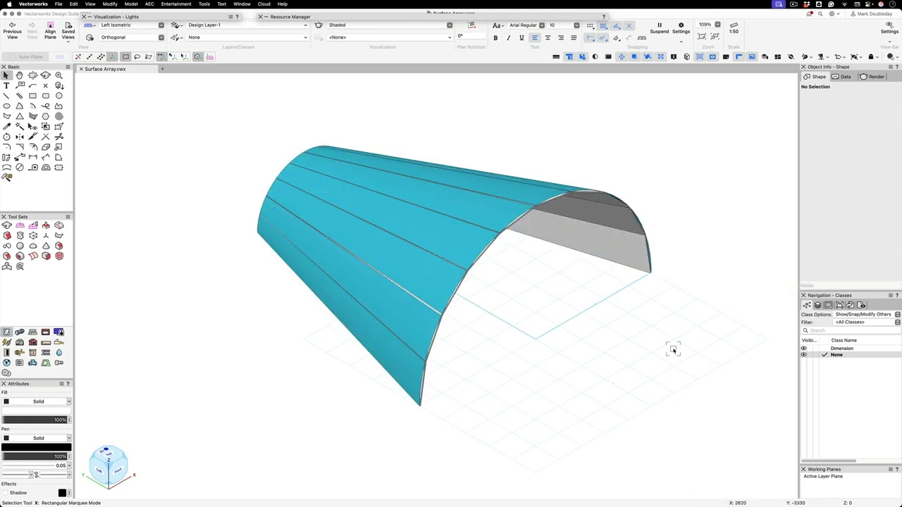
Task: Open View Bar Settings
Action: (890, 28)
